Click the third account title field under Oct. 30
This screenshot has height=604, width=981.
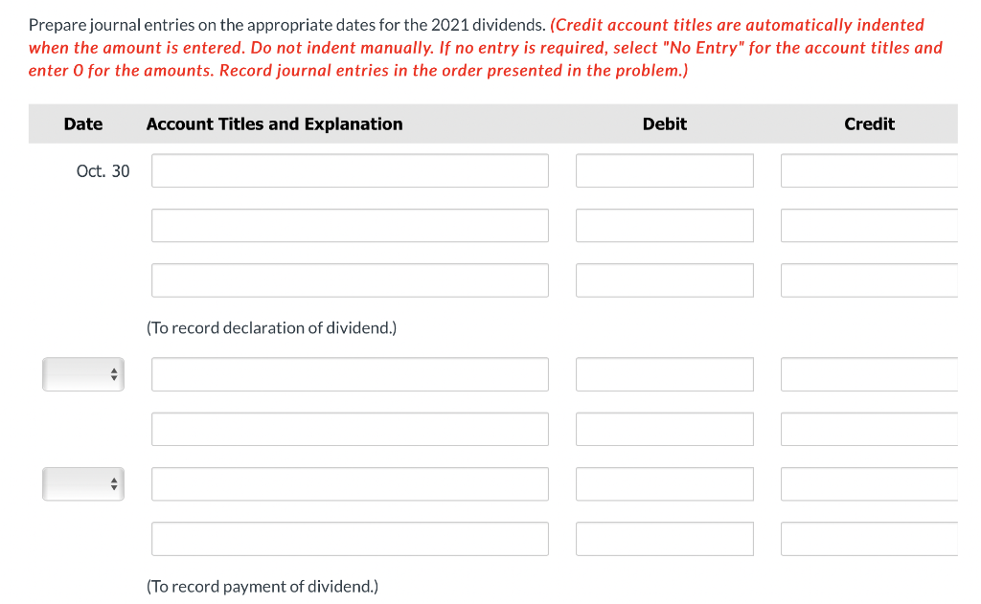tap(350, 280)
